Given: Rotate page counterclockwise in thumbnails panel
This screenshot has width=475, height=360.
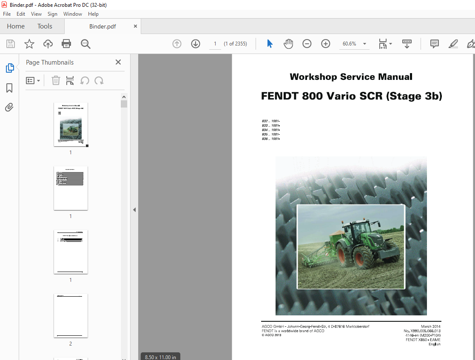Looking at the screenshot, I should [x=85, y=80].
